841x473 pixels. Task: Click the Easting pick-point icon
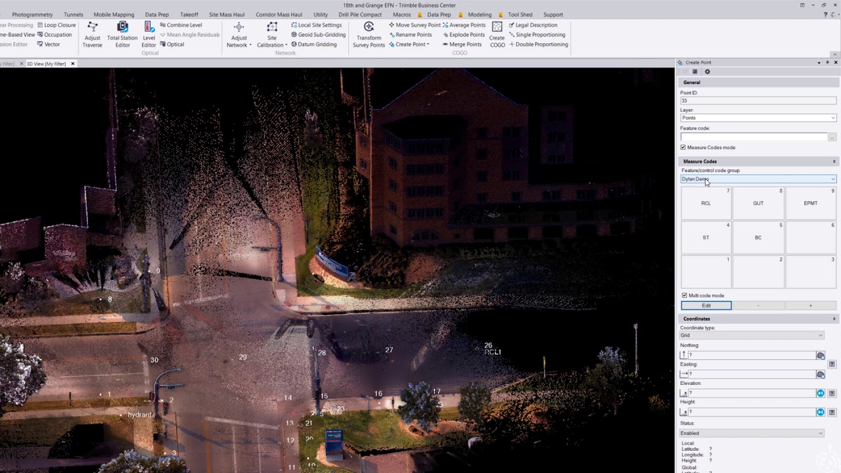(820, 374)
